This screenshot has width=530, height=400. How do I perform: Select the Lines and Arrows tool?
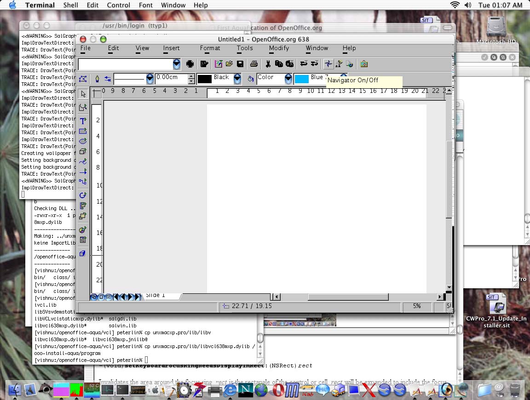point(83,171)
